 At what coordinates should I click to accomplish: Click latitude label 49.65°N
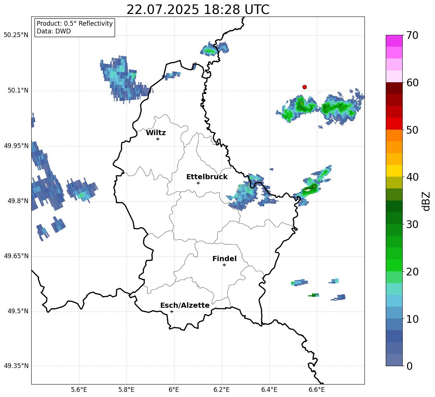point(16,256)
